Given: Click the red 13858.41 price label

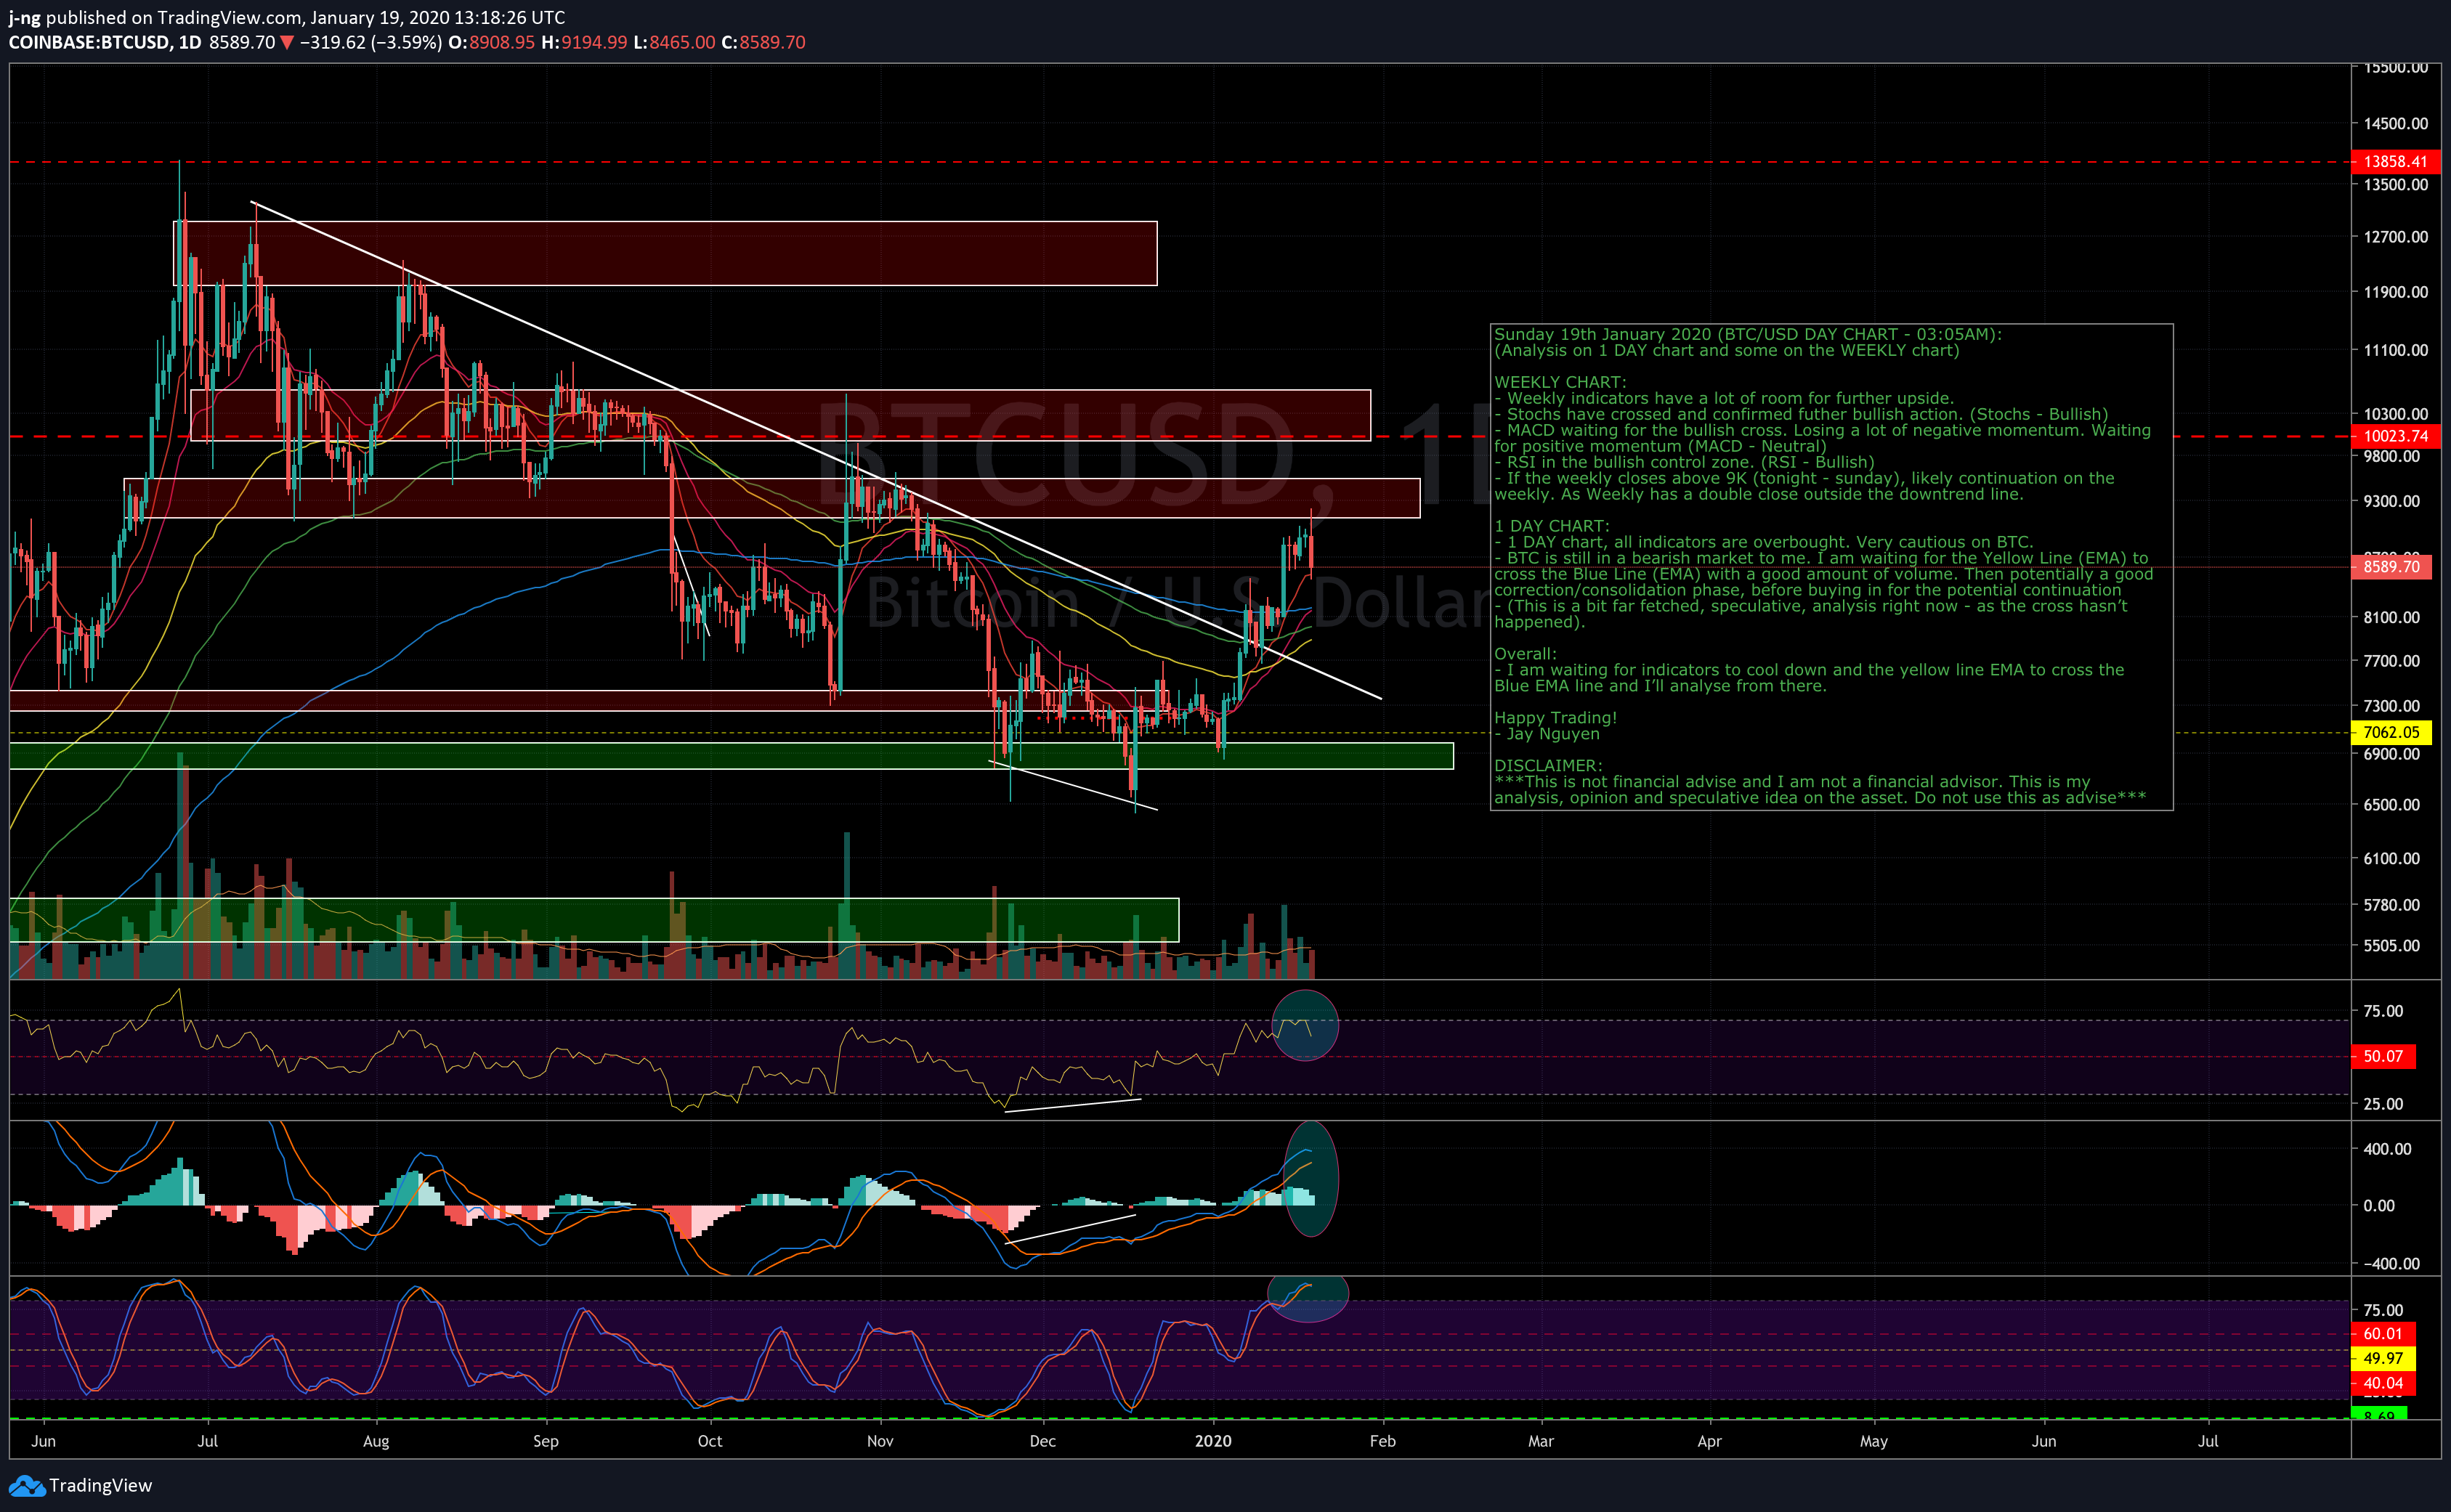Looking at the screenshot, I should (2395, 161).
